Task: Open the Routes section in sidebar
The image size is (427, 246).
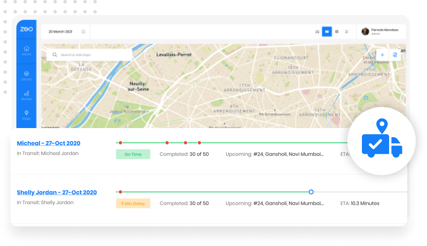Action: (x=26, y=96)
